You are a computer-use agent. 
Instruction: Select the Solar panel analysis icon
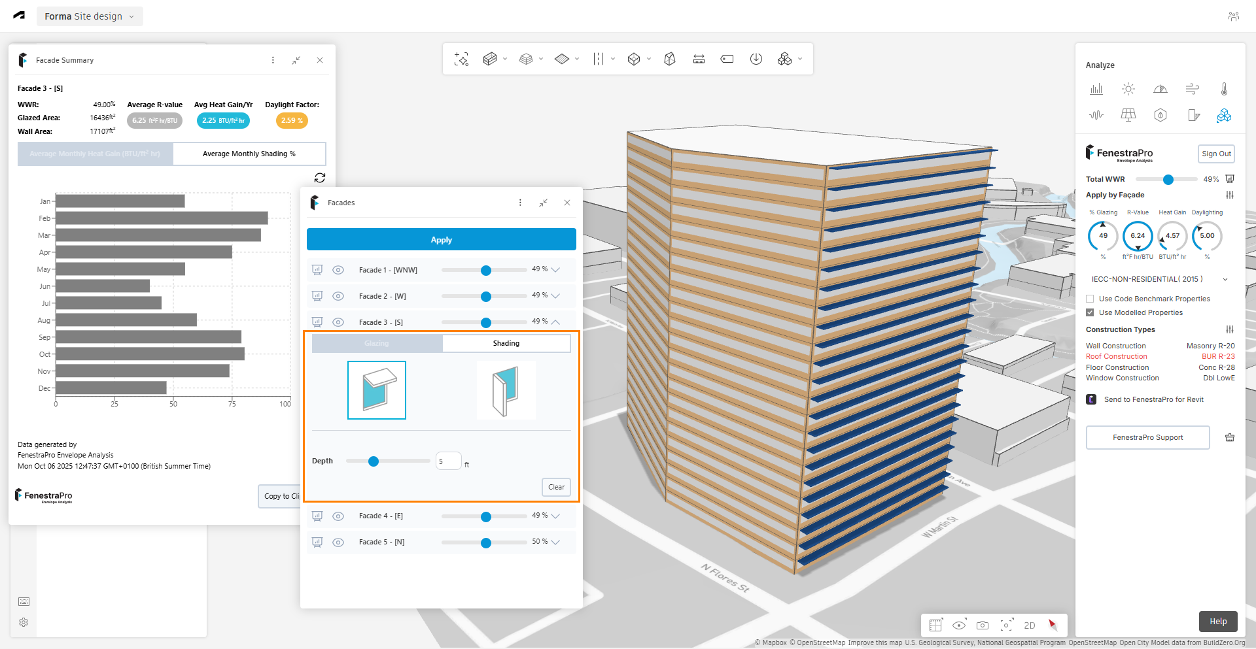1128,115
